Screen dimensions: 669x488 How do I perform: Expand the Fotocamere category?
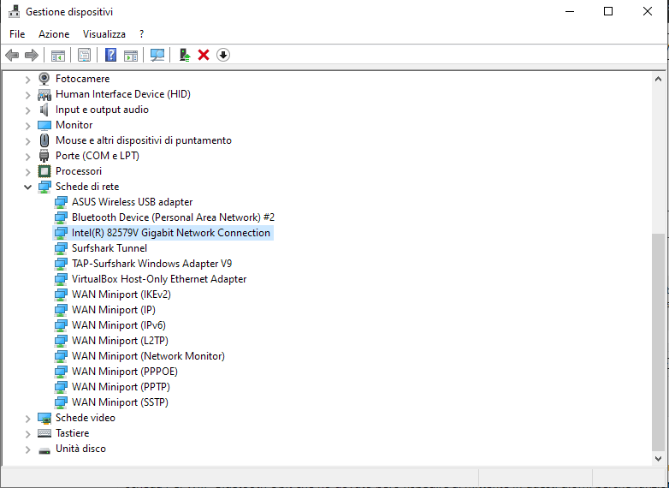tap(27, 80)
